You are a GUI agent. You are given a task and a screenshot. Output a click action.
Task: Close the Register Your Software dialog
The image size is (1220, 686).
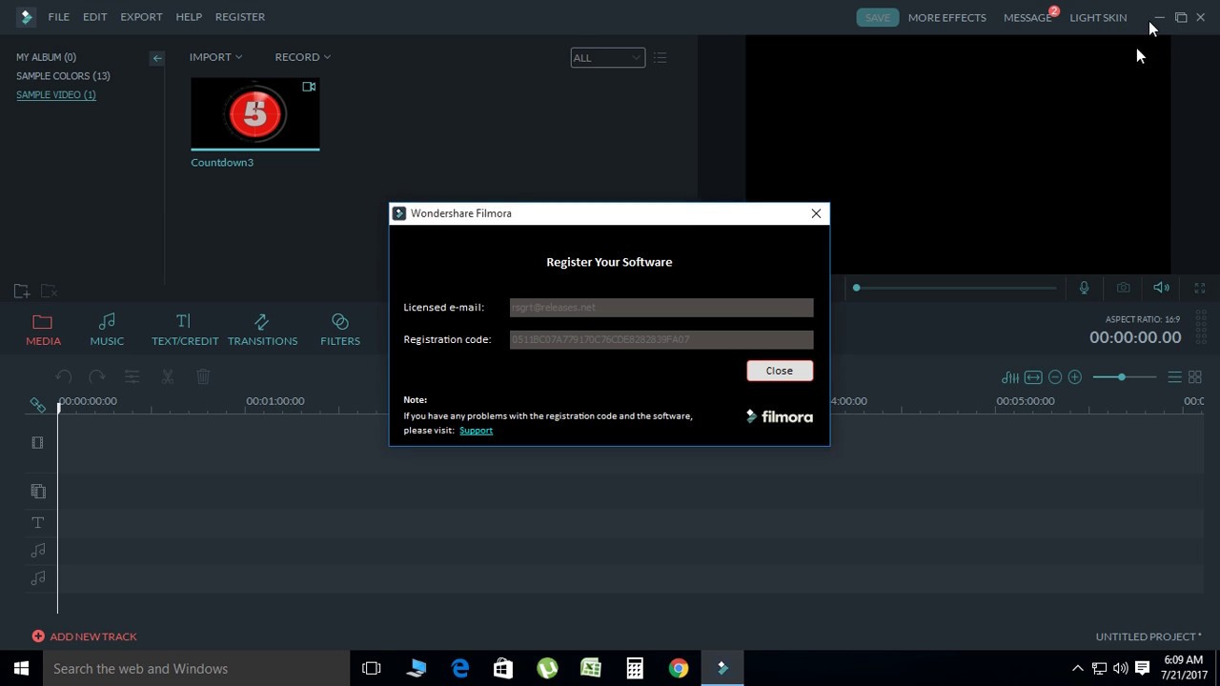click(x=816, y=213)
